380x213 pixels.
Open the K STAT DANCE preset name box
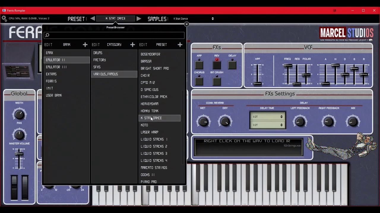115,18
